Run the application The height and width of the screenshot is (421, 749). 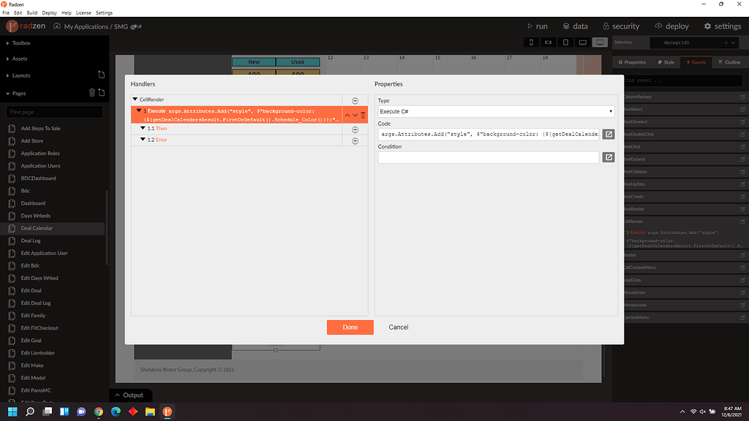coord(536,26)
